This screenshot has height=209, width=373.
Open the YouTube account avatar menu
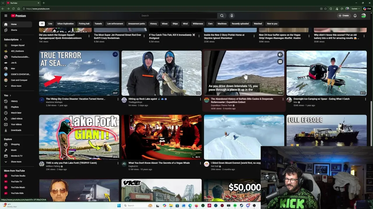click(364, 16)
